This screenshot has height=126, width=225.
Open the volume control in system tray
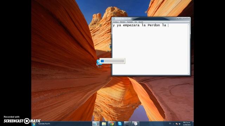click(x=180, y=124)
